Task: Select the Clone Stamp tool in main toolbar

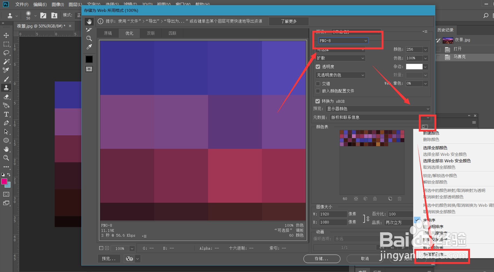Action: [6, 88]
